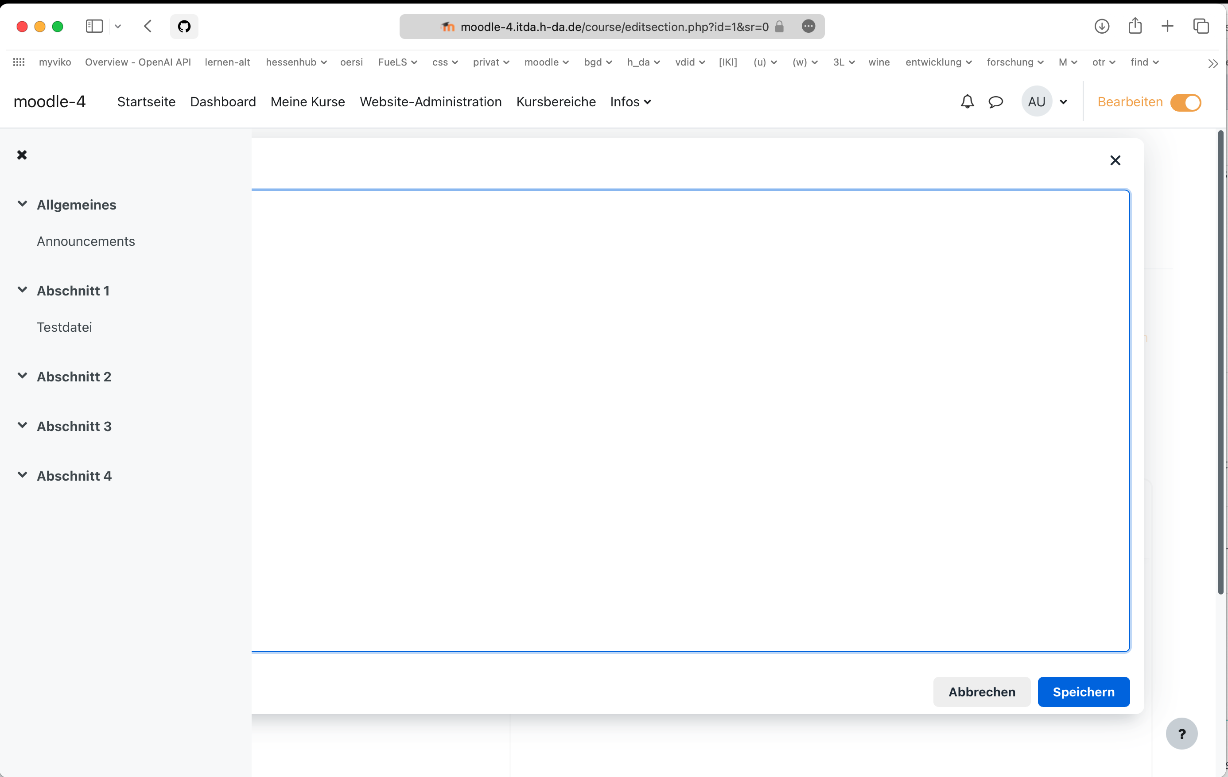Open the lernen-alt bookmark

pyautogui.click(x=227, y=62)
